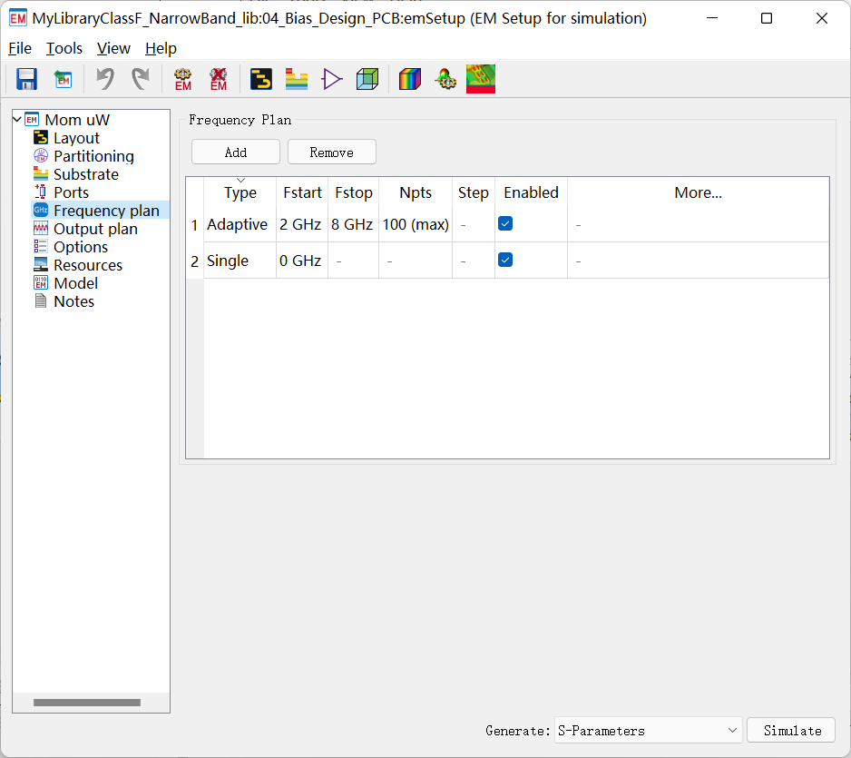This screenshot has width=851, height=758.
Task: Click the Save icon in toolbar
Action: pos(26,79)
